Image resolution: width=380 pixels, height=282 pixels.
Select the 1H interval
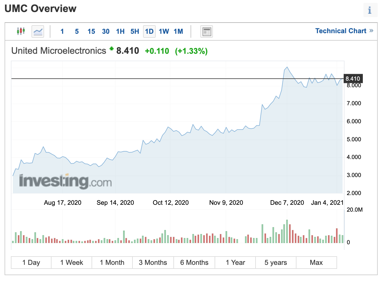click(x=120, y=31)
